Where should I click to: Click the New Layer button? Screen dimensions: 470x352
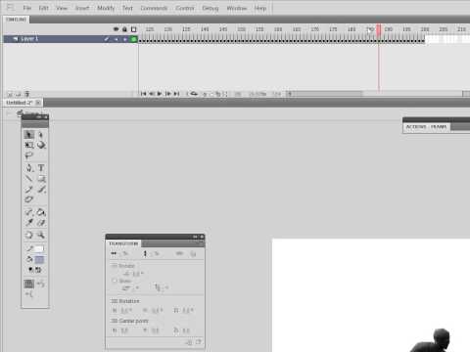click(x=10, y=94)
